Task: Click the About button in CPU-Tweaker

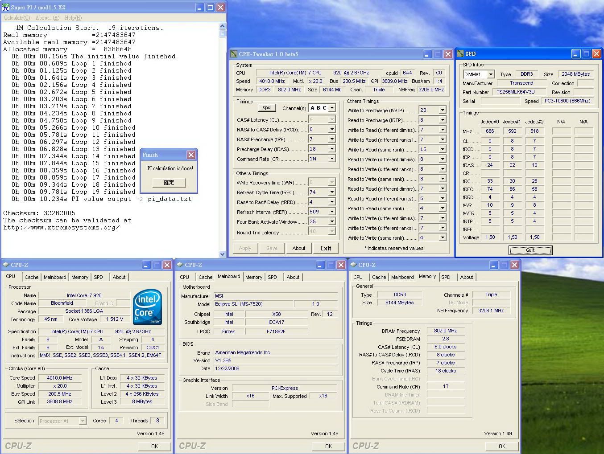Action: coord(299,248)
